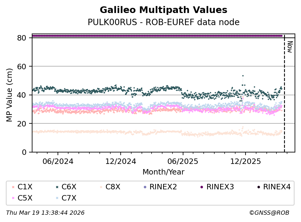Click the Month/Year axis label
Viewport: 301px width, 222px height.
pos(163,172)
